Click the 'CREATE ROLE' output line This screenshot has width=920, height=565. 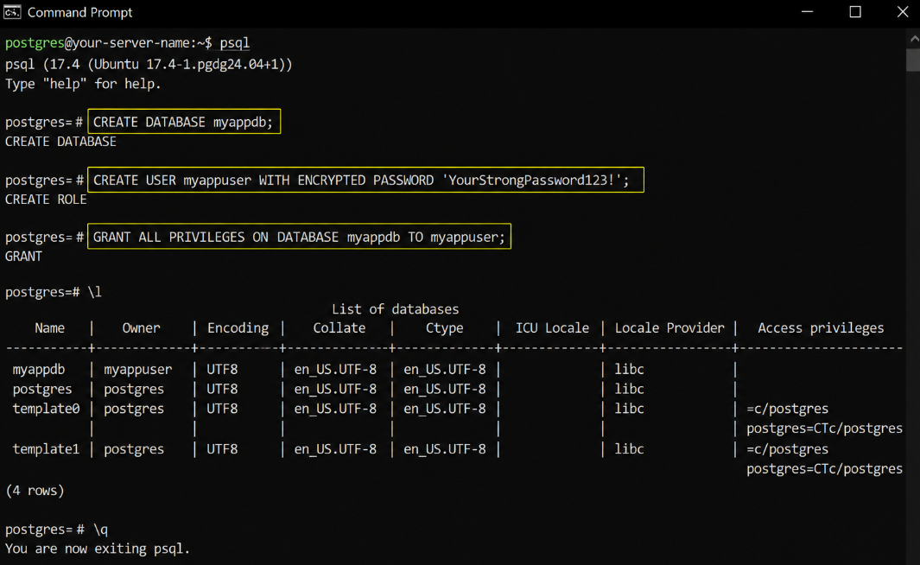point(46,200)
